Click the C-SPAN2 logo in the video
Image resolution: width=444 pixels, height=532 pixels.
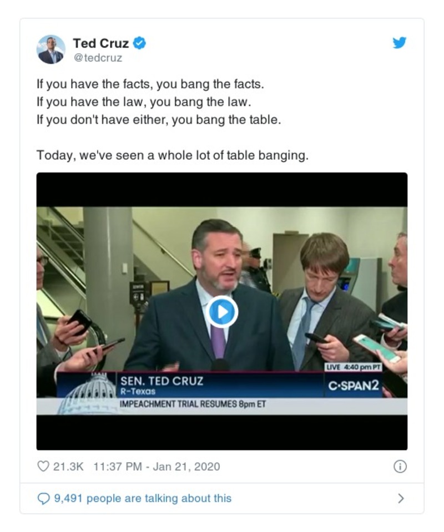(355, 386)
